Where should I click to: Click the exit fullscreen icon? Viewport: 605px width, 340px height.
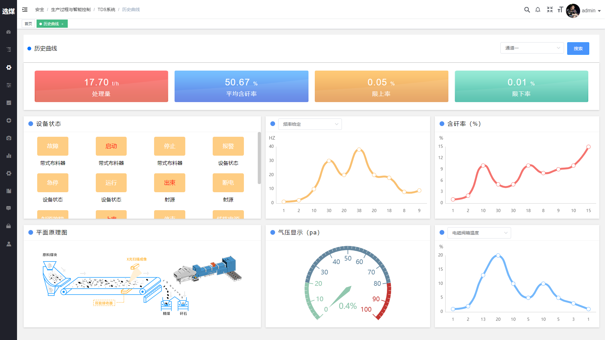point(550,10)
